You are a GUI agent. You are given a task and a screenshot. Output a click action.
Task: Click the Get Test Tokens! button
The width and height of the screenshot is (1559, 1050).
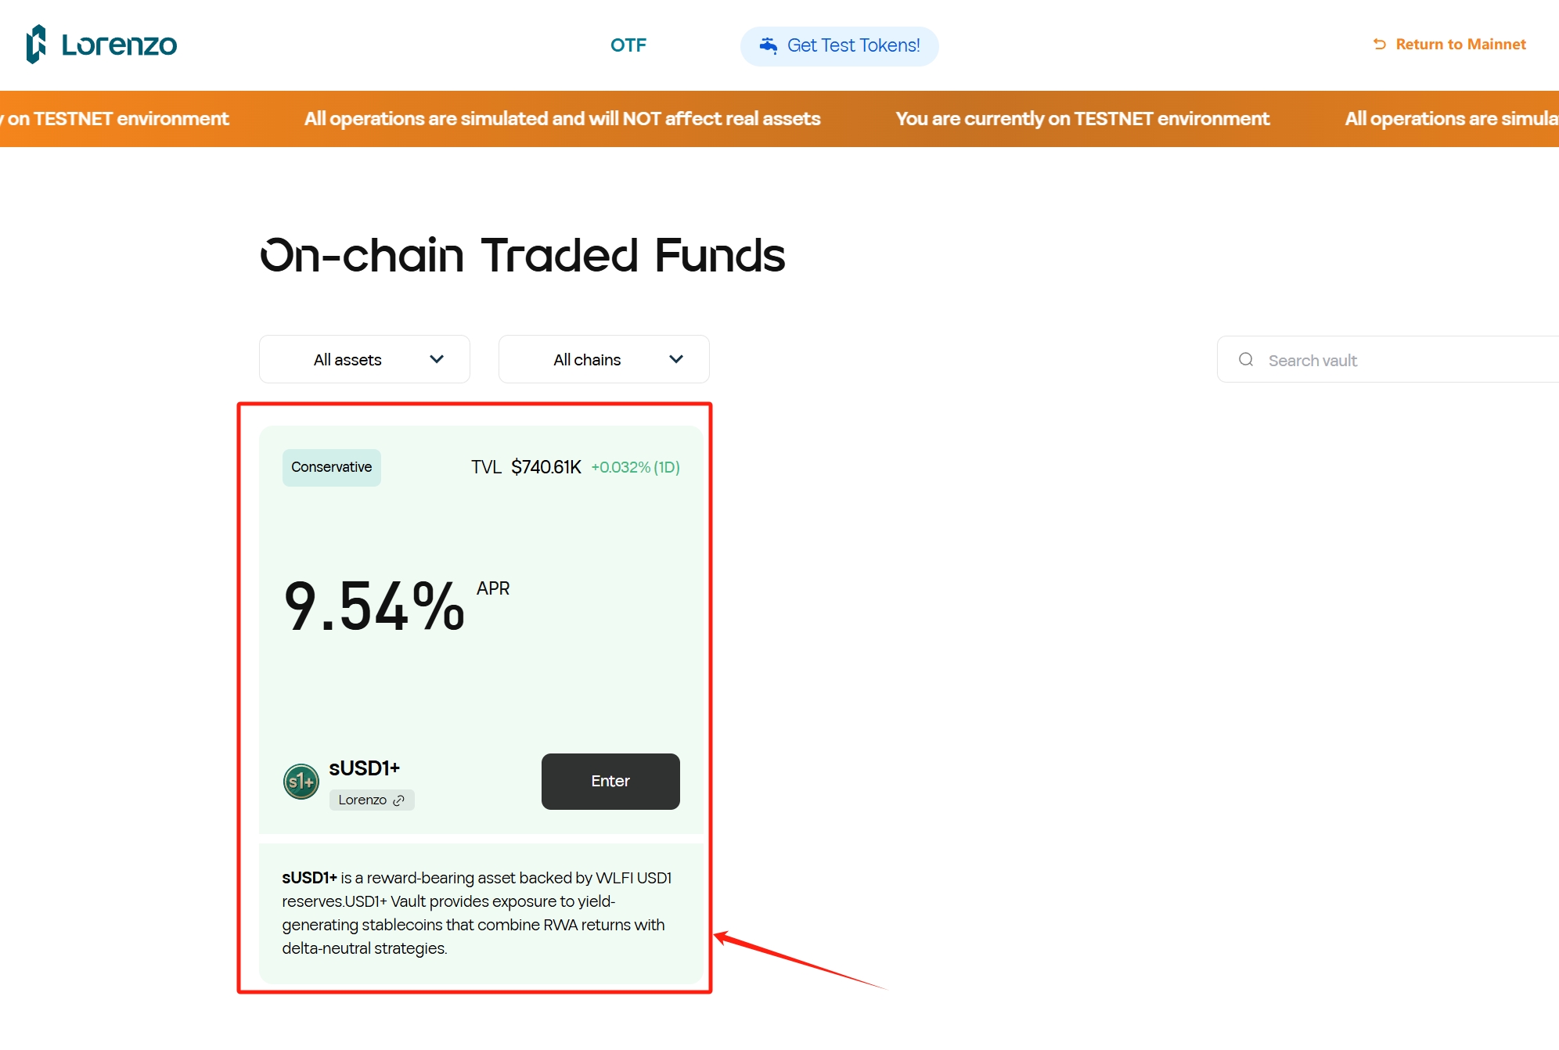[840, 46]
